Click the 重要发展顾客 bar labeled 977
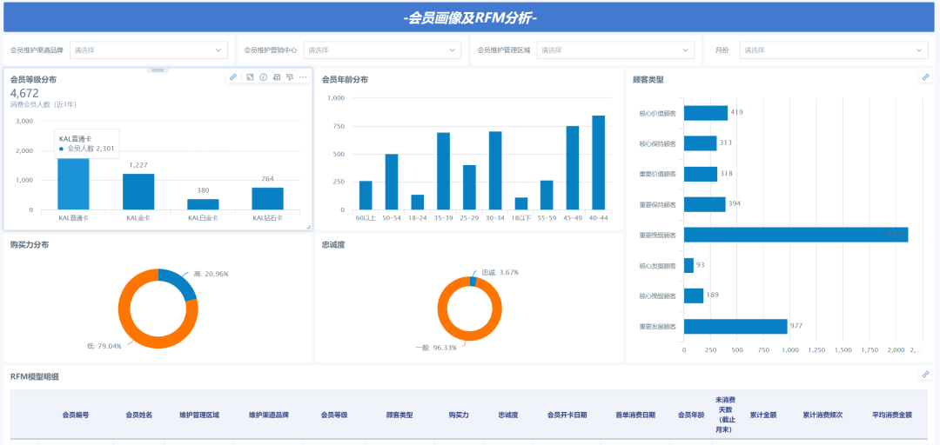The height and width of the screenshot is (445, 940). coord(735,327)
